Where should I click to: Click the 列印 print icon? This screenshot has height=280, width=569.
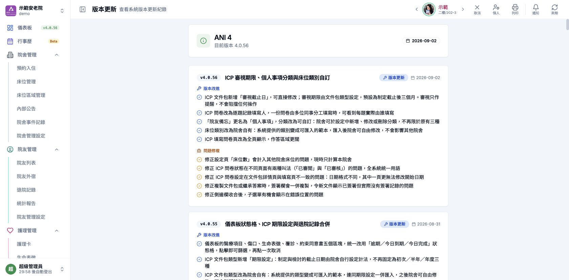(515, 9)
